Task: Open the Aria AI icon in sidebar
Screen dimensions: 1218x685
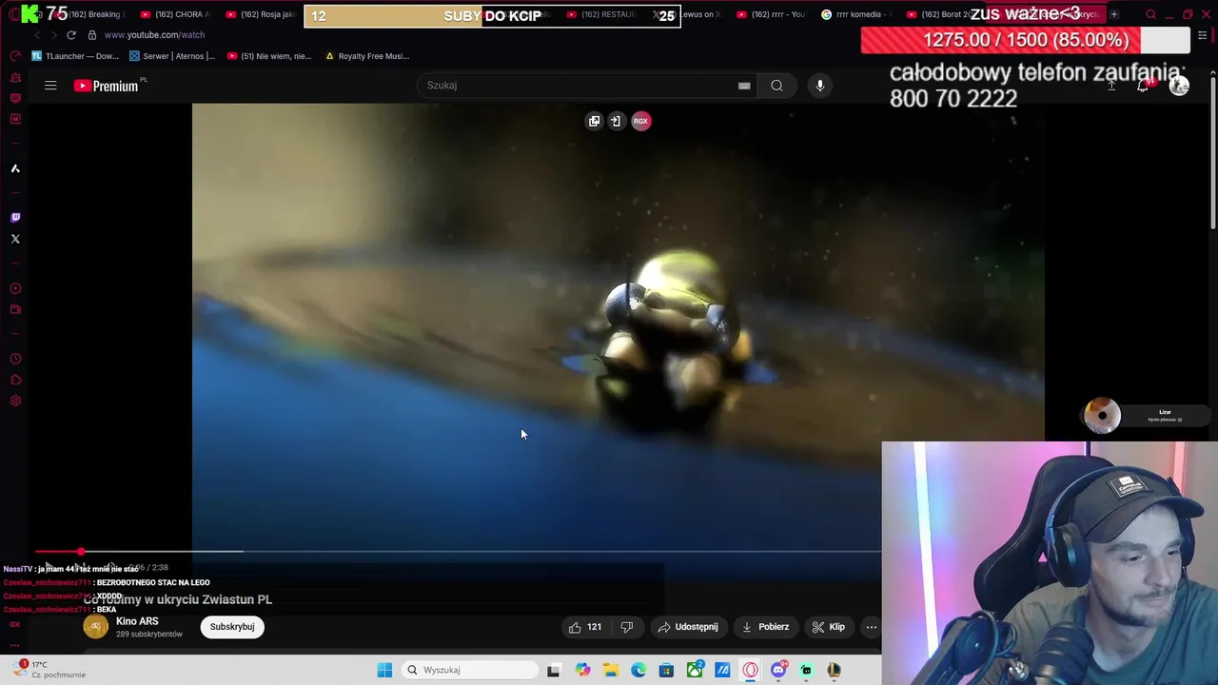Action: (x=15, y=168)
